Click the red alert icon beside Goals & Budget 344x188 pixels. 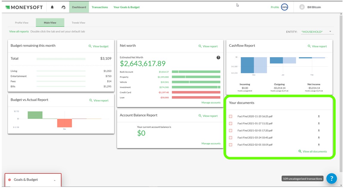(10, 180)
